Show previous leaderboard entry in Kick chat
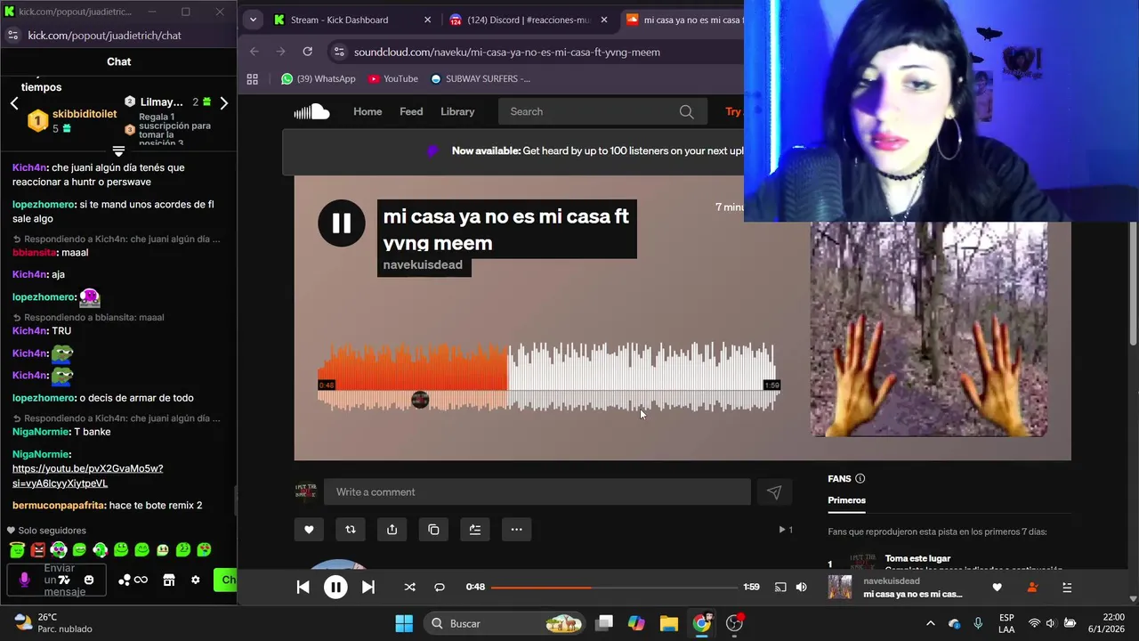 (x=14, y=103)
